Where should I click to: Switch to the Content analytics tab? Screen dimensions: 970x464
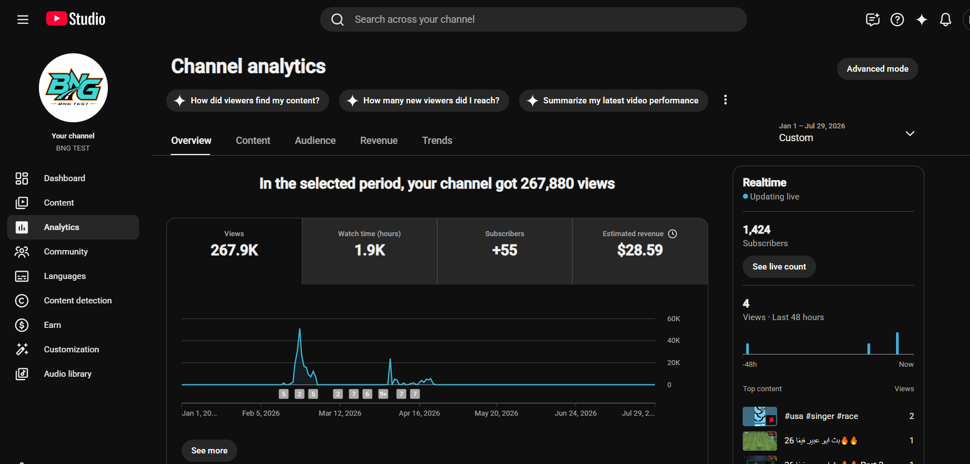pyautogui.click(x=253, y=141)
